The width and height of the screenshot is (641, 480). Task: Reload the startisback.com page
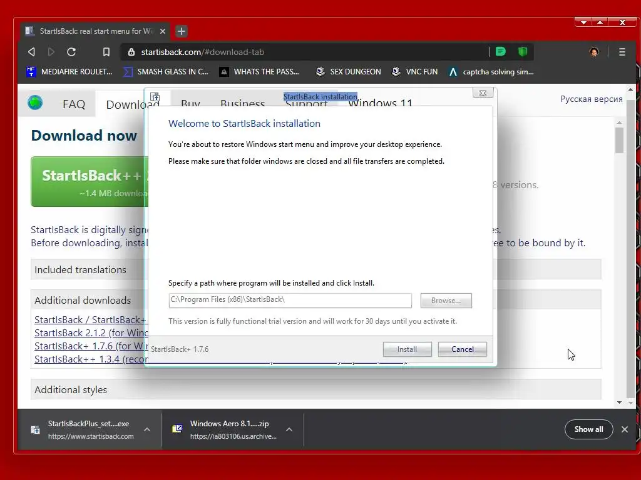[71, 52]
